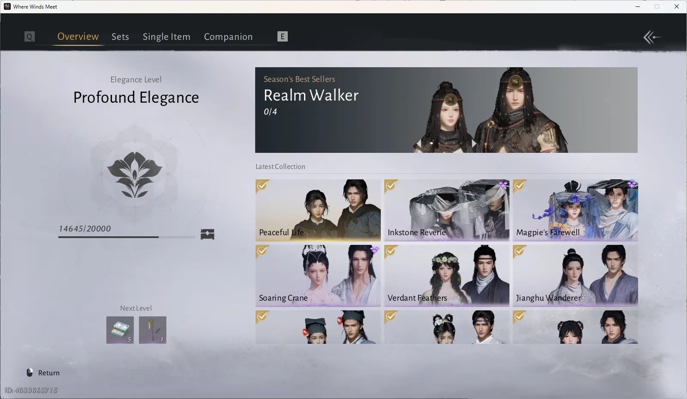Image resolution: width=687 pixels, height=399 pixels.
Task: Click the "Latest Collection" heading
Action: [280, 167]
